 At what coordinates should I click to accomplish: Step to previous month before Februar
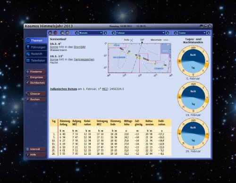(x=113, y=33)
